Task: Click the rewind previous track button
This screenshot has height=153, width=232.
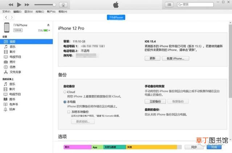Action: click(11, 5)
